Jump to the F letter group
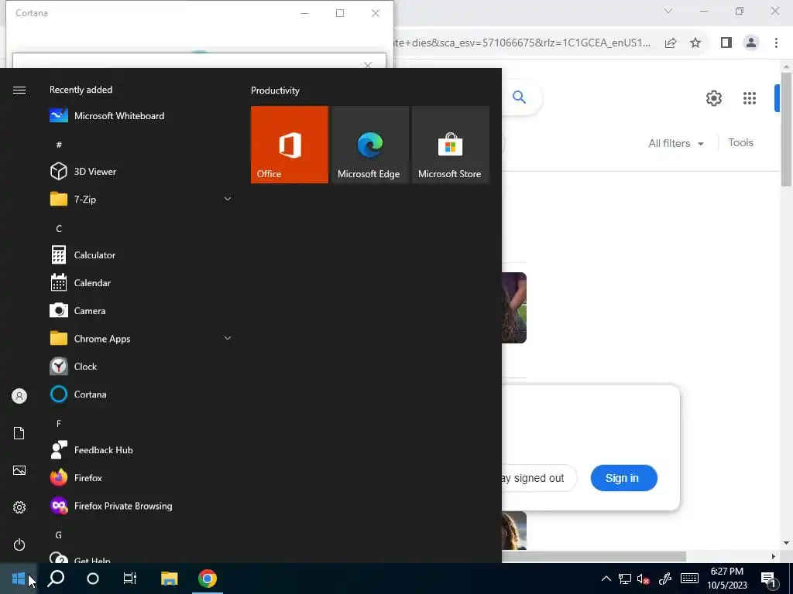The image size is (793, 594). click(x=59, y=423)
